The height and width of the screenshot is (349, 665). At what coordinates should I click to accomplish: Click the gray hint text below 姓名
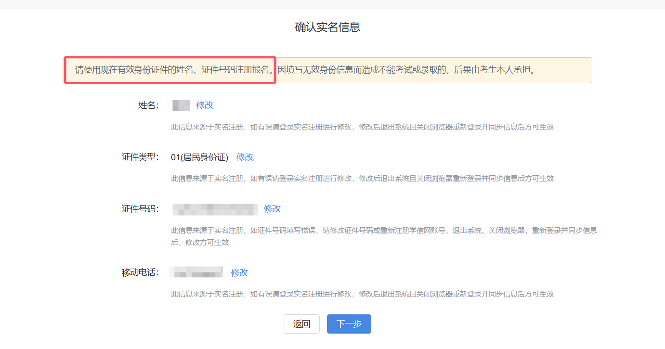(362, 127)
